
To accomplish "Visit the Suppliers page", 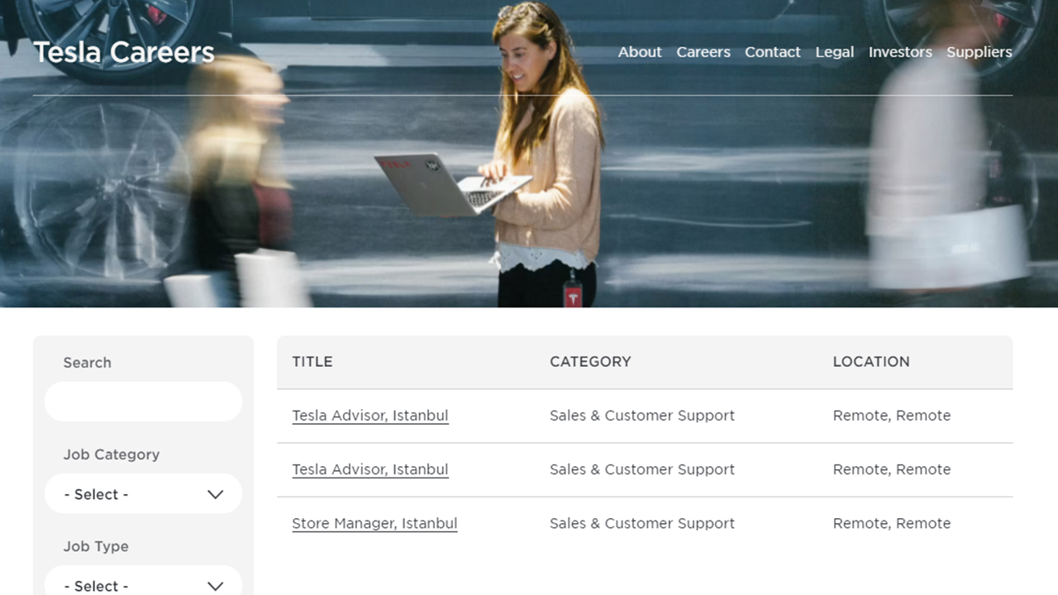I will [979, 52].
